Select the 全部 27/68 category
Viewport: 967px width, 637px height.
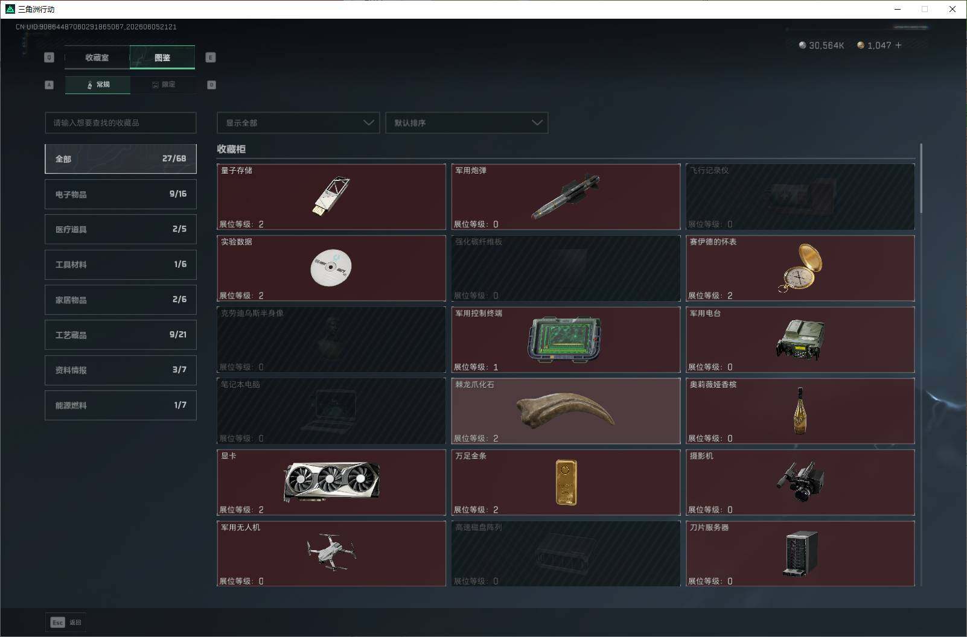(x=121, y=159)
